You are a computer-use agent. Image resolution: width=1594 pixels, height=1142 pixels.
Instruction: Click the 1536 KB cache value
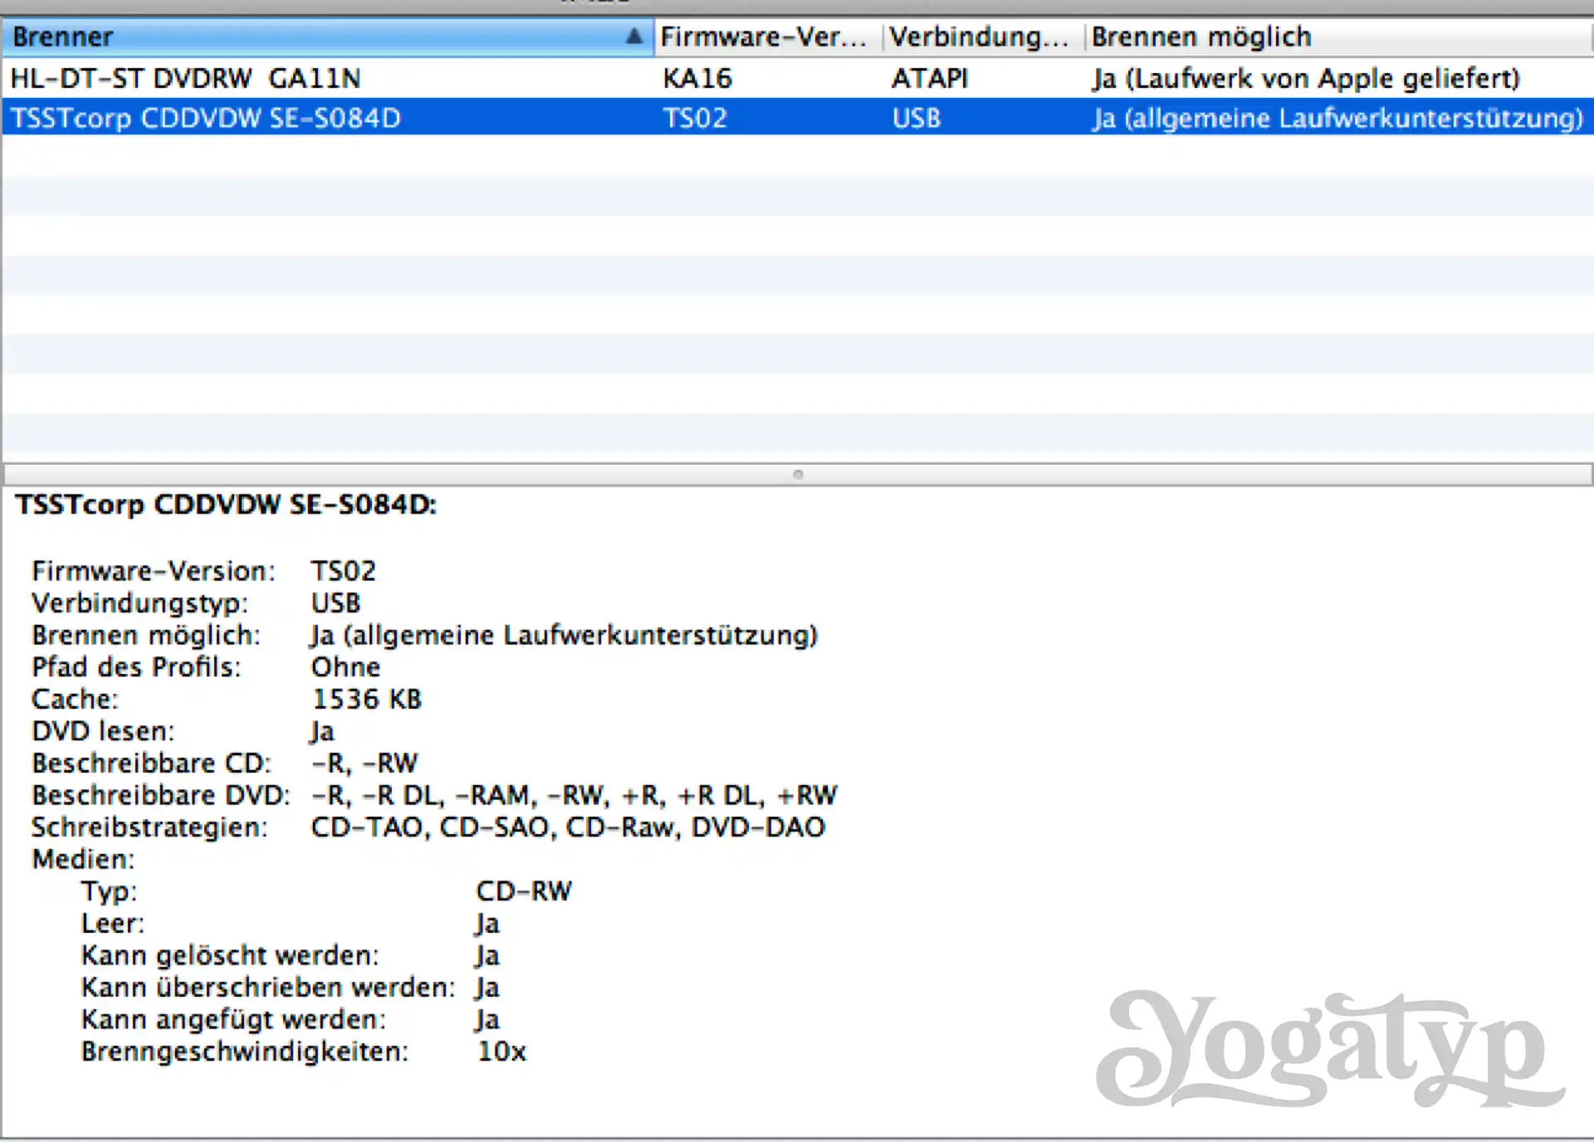(x=367, y=700)
